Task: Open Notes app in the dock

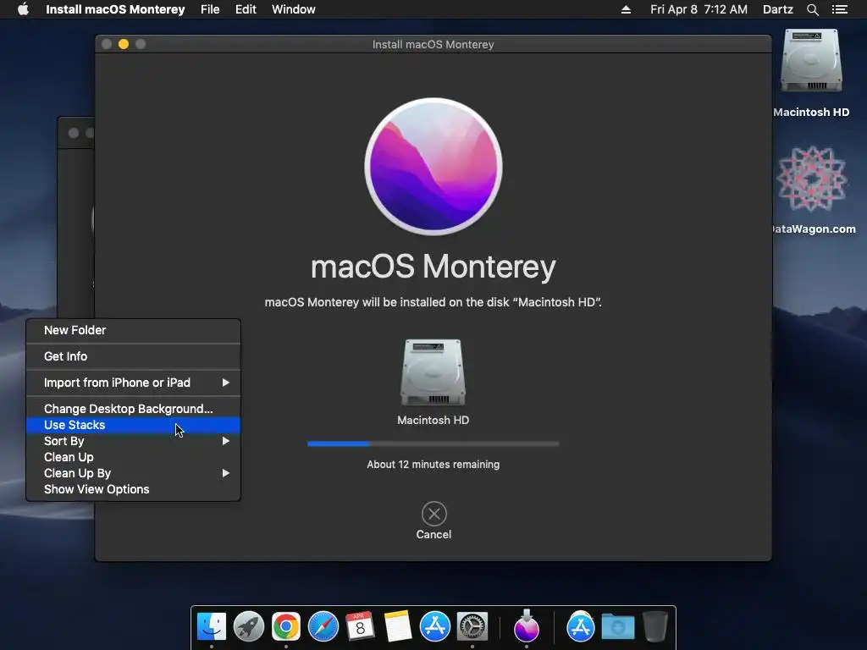Action: [398, 626]
